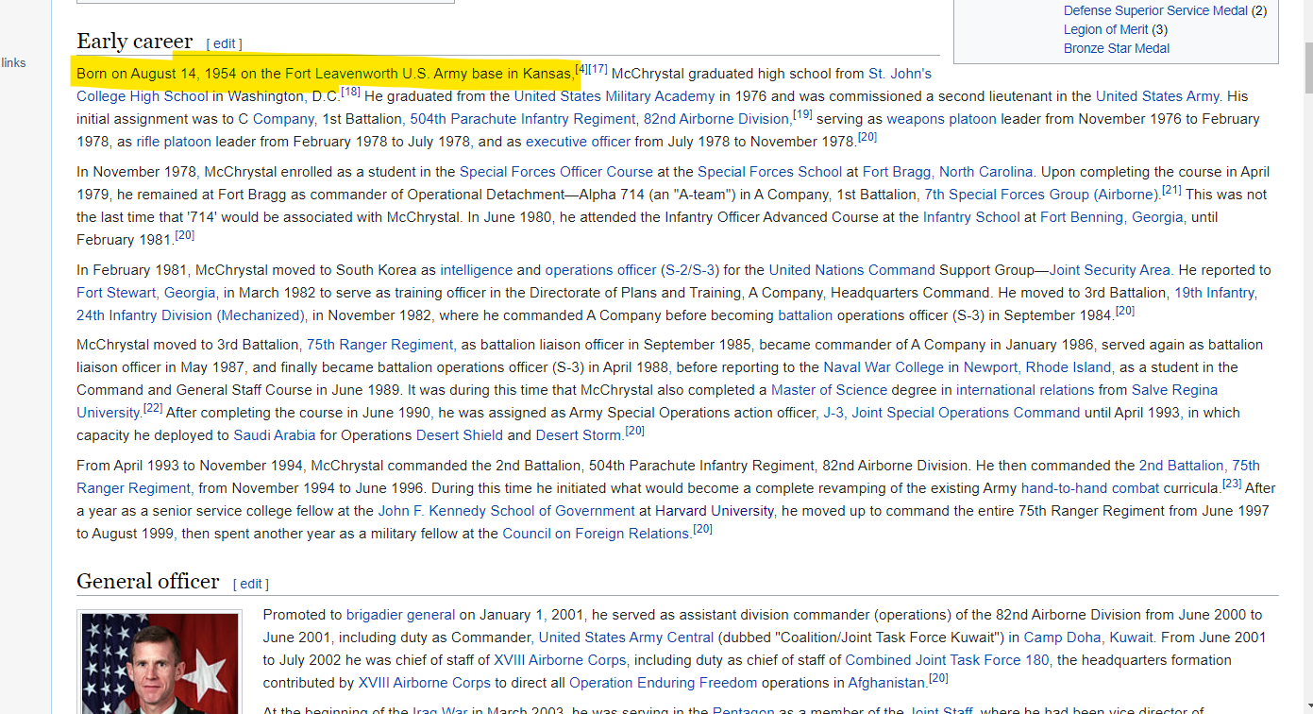
Task: Click the 'links' text in left sidebar
Action: click(14, 62)
